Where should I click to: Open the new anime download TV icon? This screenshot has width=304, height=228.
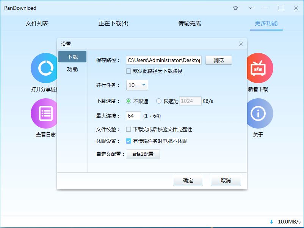tap(260, 68)
